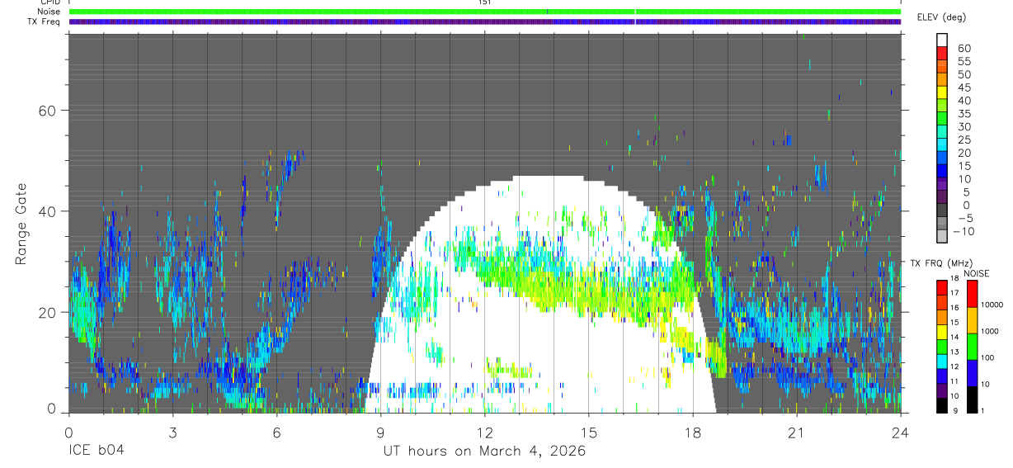Select the blue swatch in NOISE scale
Image resolution: width=1013 pixels, height=468 pixels.
tap(972, 372)
